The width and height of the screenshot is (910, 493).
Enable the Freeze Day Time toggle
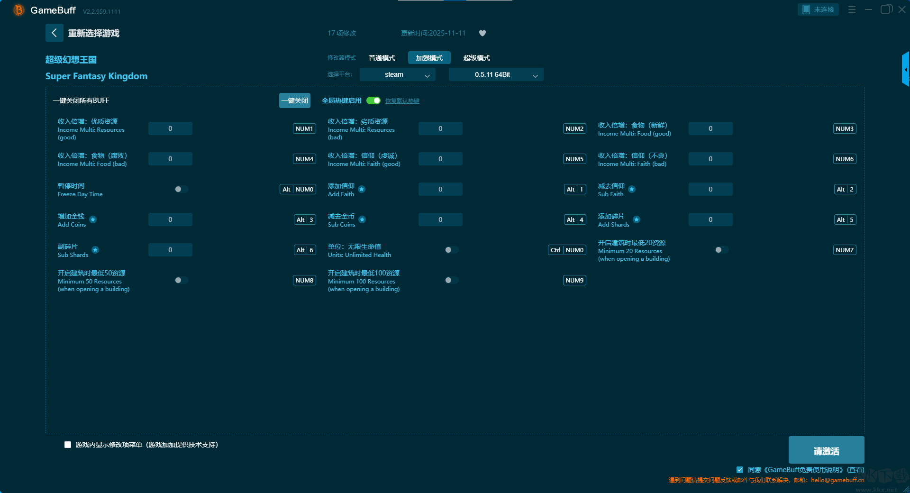click(x=181, y=189)
